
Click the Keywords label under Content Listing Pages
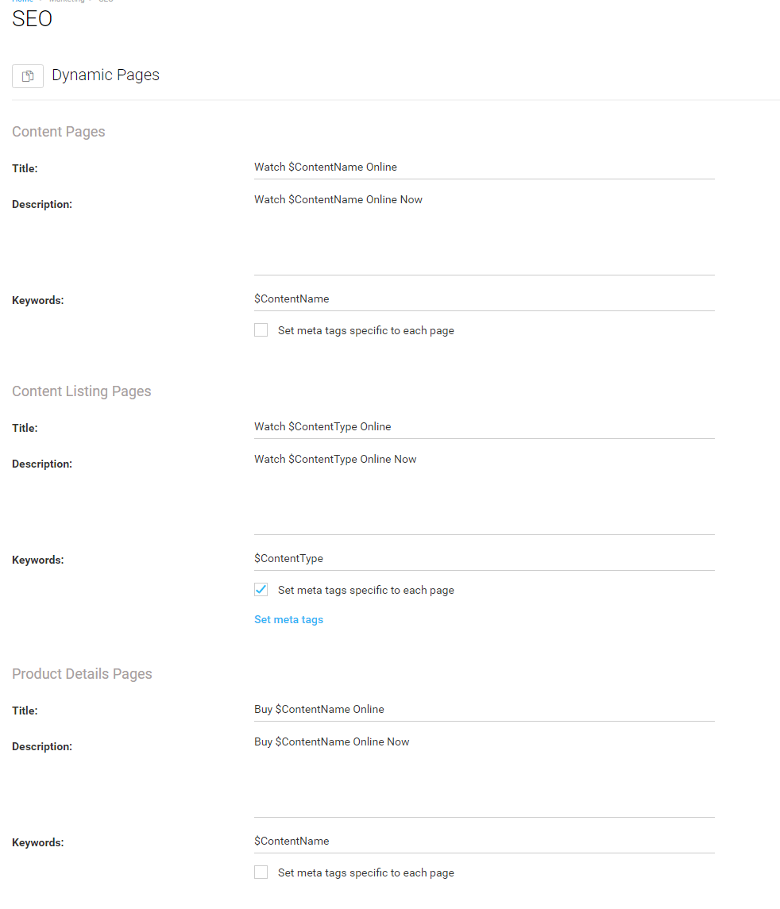tap(38, 560)
